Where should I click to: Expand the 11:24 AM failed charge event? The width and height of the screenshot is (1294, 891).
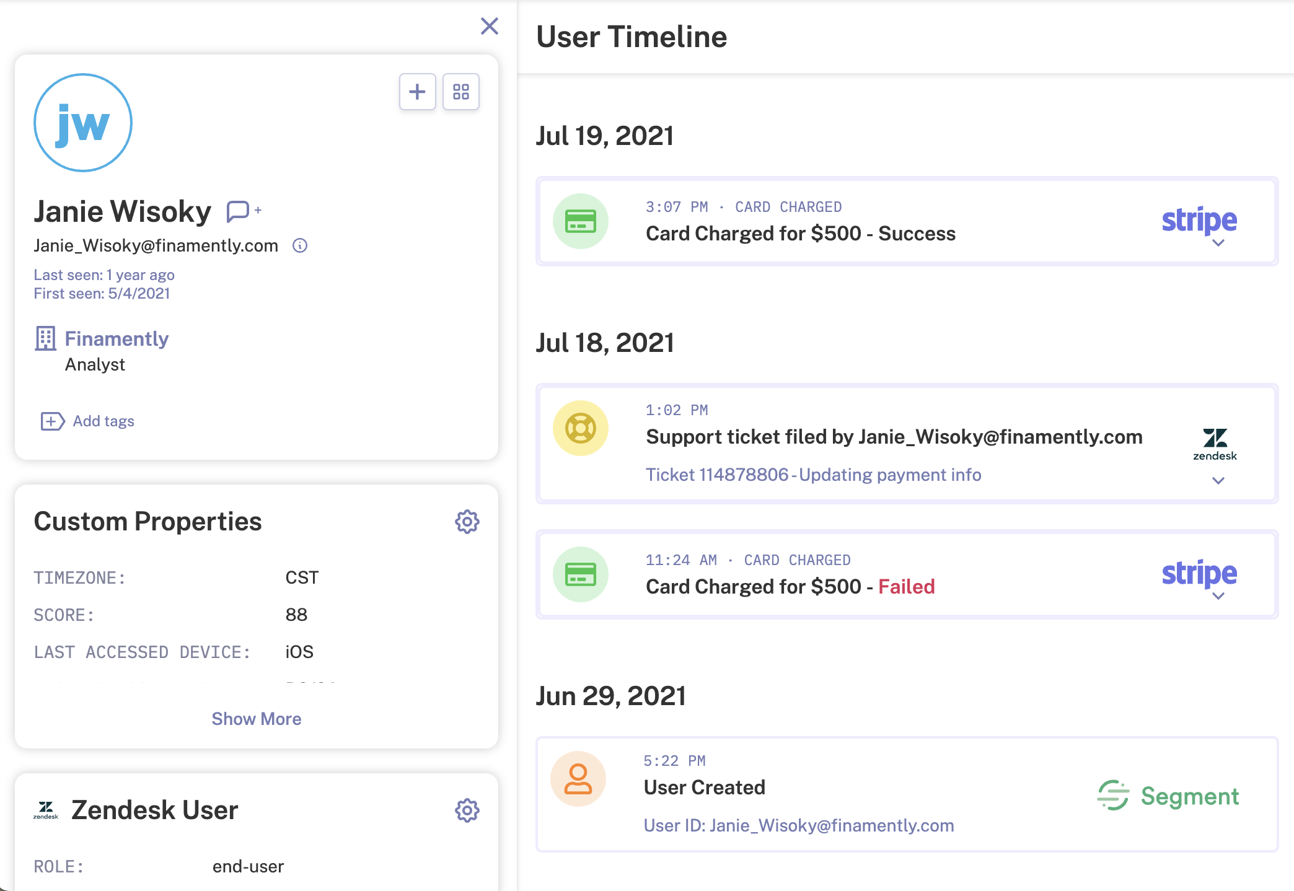[1218, 596]
